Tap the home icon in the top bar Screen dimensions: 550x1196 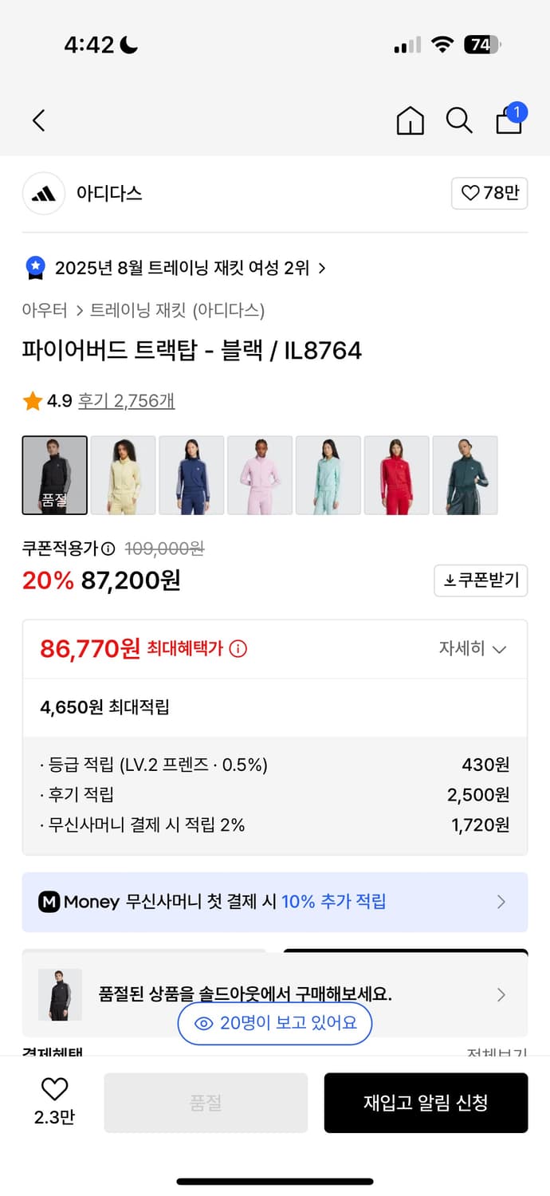(x=410, y=120)
